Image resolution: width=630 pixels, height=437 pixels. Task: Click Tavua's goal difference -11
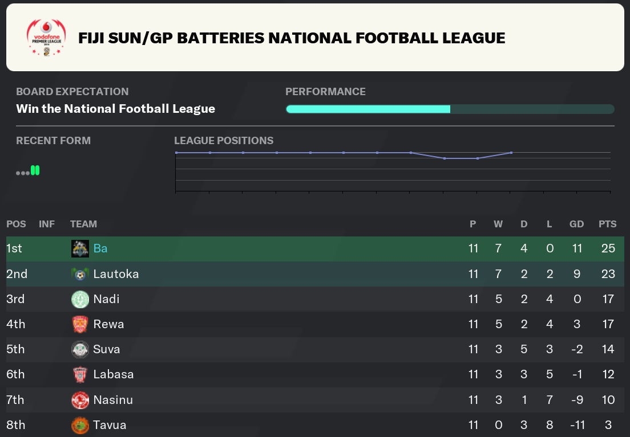pyautogui.click(x=577, y=425)
